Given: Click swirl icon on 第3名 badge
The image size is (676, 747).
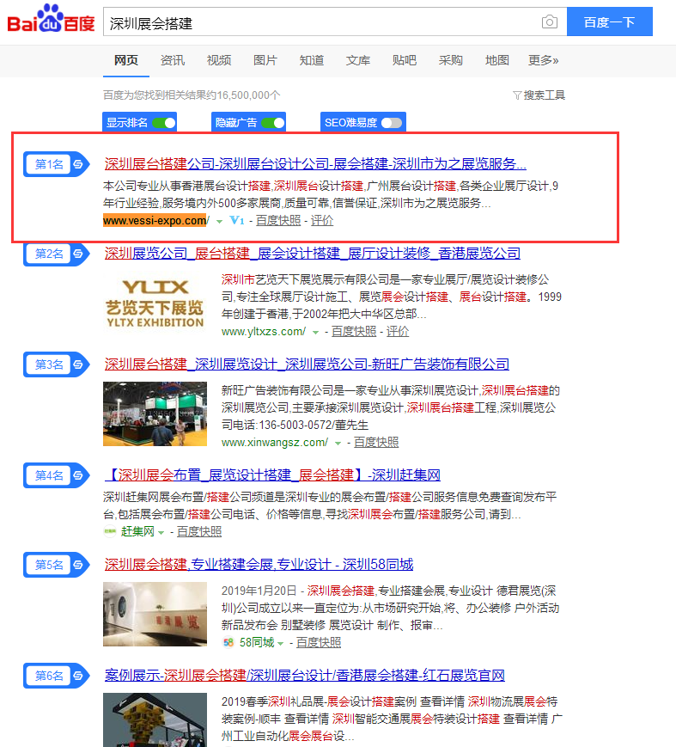Looking at the screenshot, I should point(78,364).
